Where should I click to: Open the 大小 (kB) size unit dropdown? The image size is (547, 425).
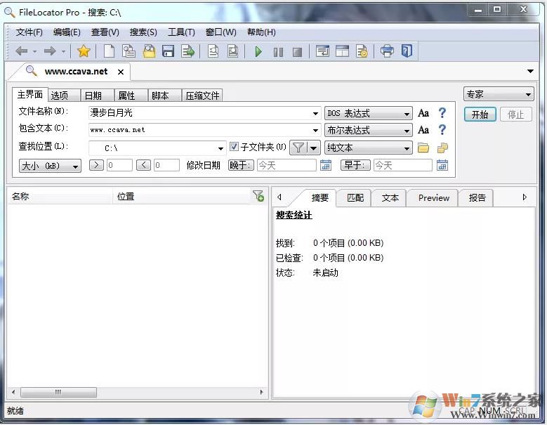(x=50, y=166)
